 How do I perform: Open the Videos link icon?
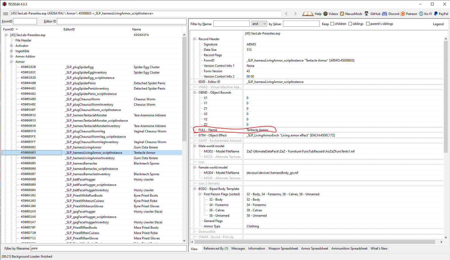pyautogui.click(x=325, y=14)
